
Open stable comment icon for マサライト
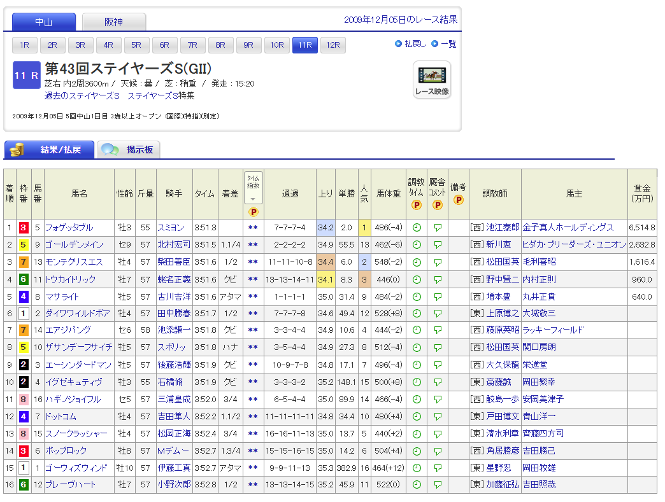pyautogui.click(x=437, y=296)
